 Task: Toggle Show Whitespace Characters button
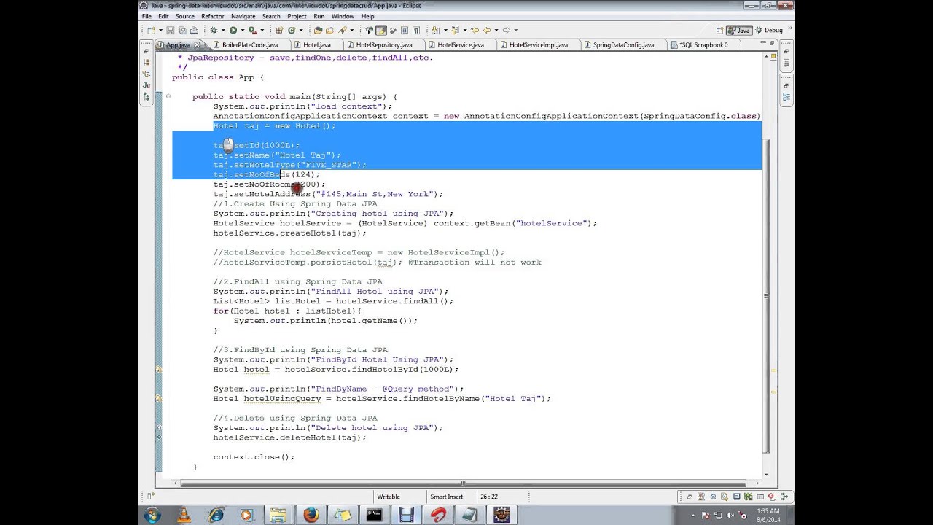pos(416,30)
